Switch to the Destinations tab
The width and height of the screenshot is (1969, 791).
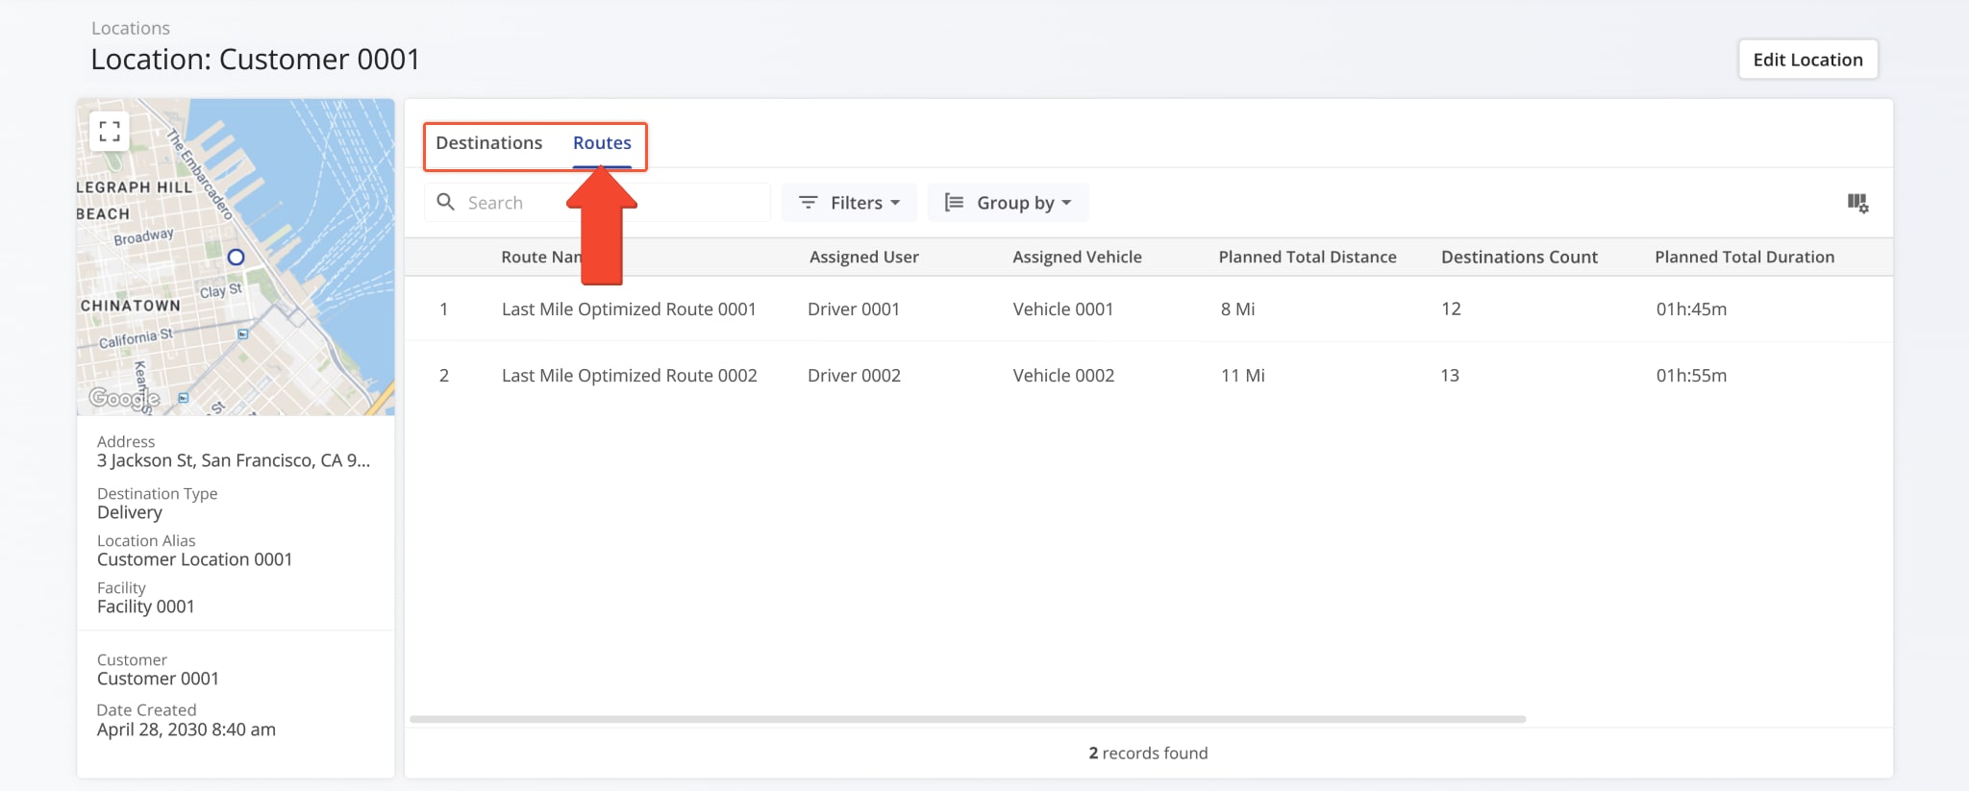click(x=488, y=143)
